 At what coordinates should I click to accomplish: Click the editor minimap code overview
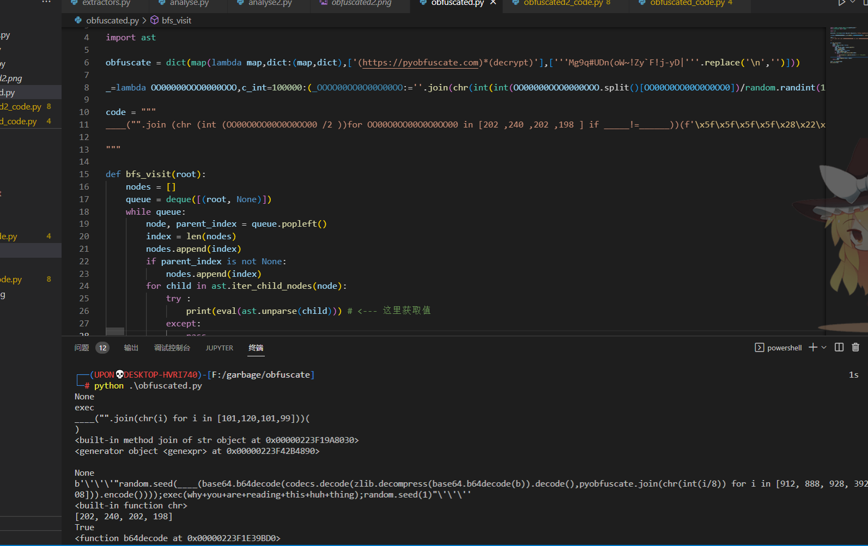click(847, 46)
